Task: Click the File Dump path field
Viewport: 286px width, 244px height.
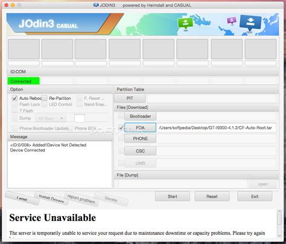Action: [183, 184]
